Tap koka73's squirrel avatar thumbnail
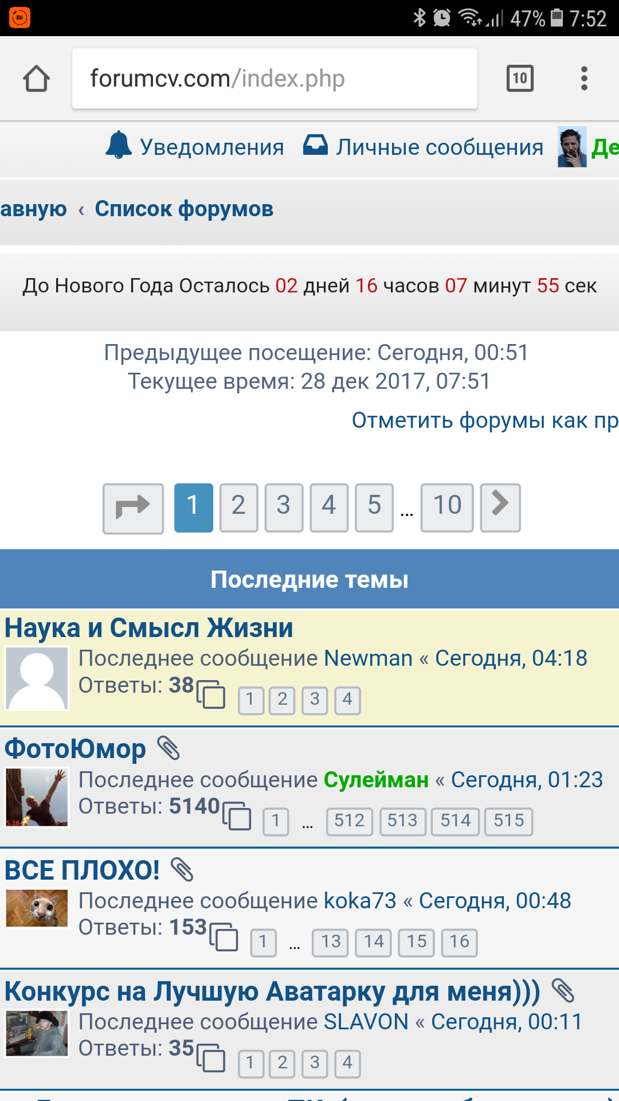The height and width of the screenshot is (1101, 619). pos(37,908)
